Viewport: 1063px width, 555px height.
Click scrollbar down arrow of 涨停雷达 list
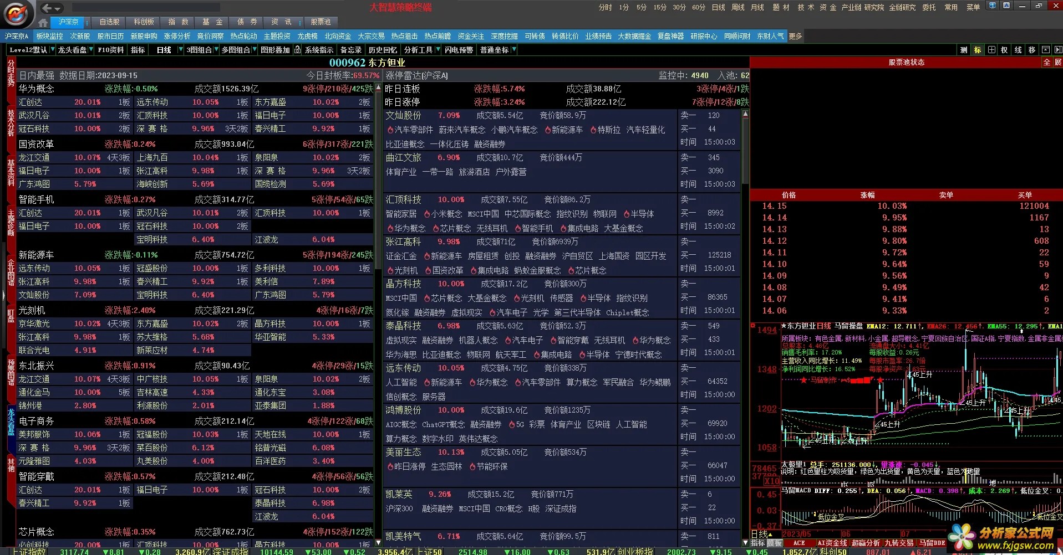745,543
